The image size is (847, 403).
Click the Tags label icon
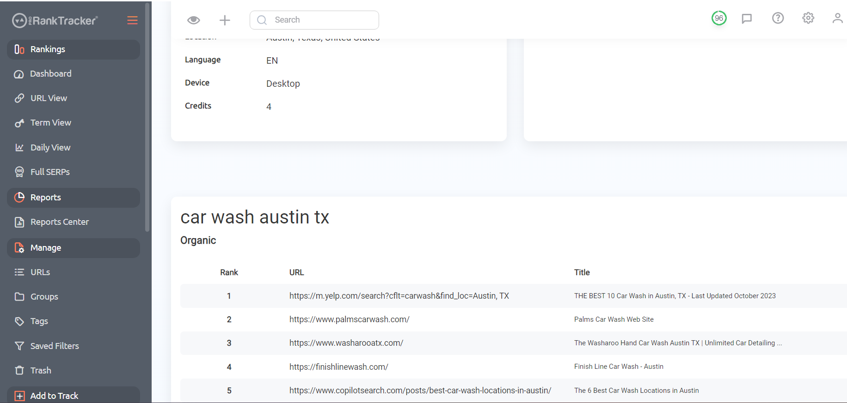(x=19, y=321)
